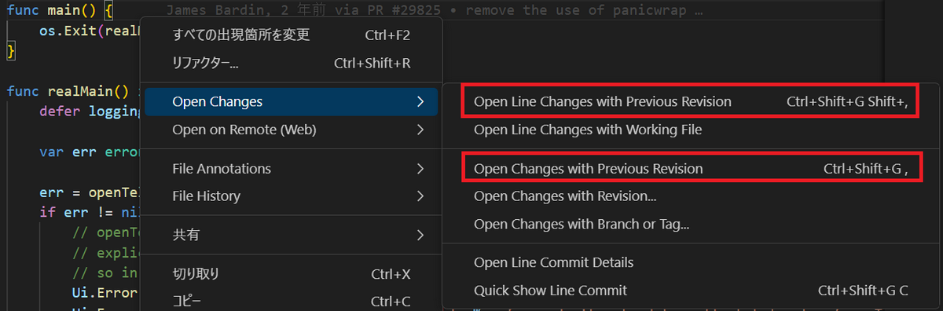The image size is (943, 311).
Task: Click the func realMain() code line
Action: point(72,91)
